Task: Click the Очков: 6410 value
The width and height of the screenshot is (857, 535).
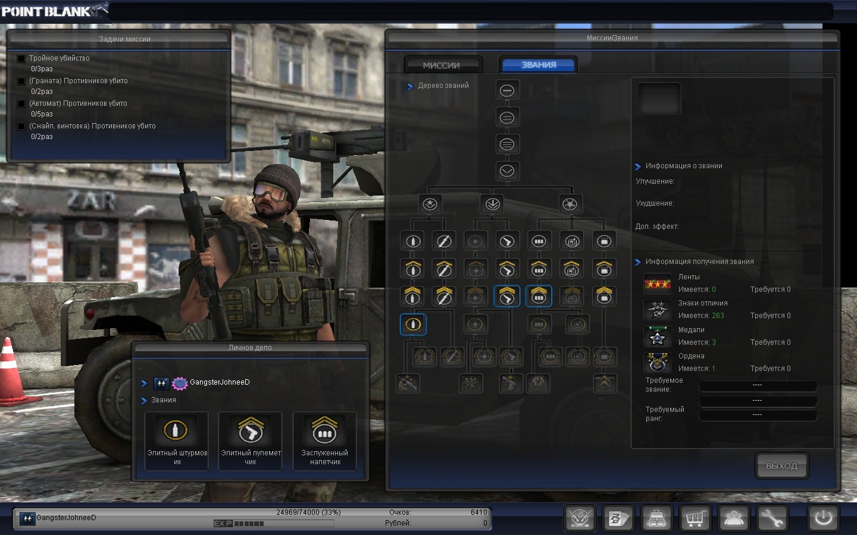Action: tap(478, 512)
